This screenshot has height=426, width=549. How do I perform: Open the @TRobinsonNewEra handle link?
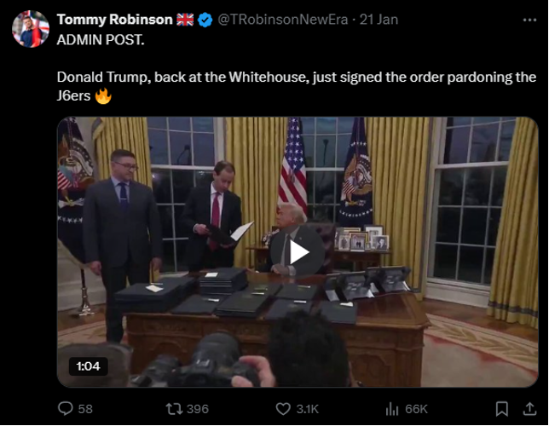[282, 20]
